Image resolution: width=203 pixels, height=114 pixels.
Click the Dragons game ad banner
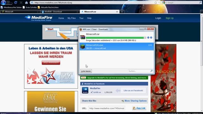pos(164,78)
